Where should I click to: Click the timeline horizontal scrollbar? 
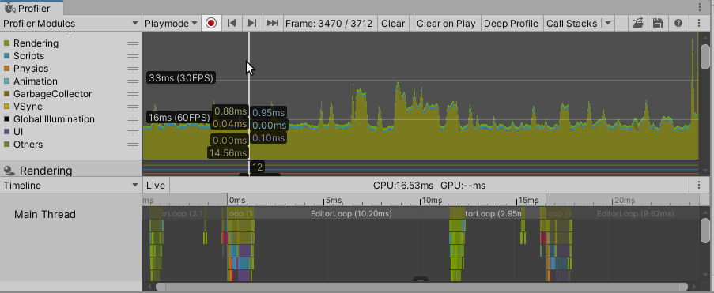421,287
